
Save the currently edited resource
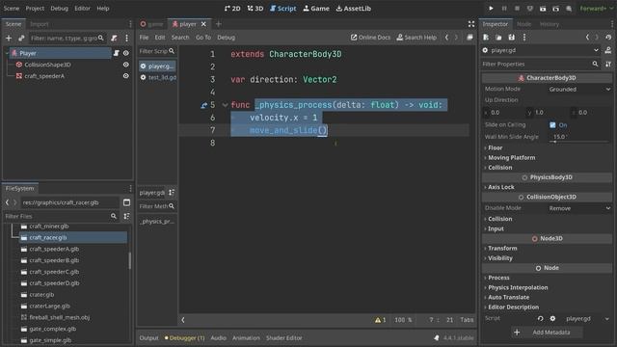511,37
